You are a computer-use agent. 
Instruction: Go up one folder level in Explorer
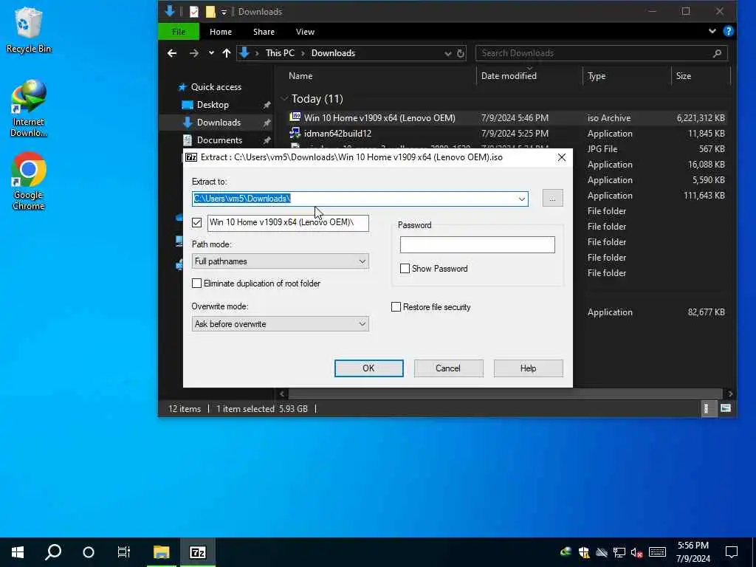[x=226, y=53]
